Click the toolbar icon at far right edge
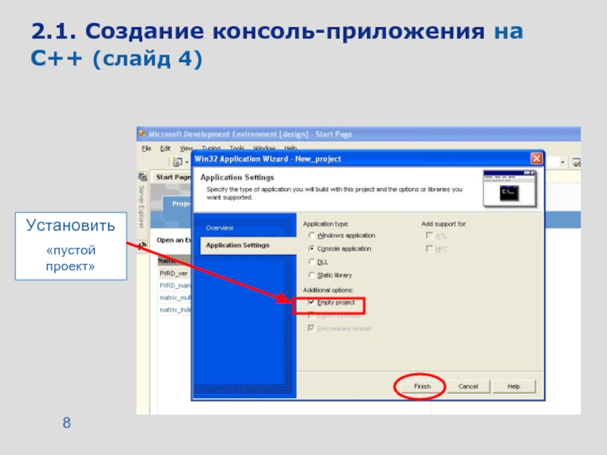 (x=577, y=162)
